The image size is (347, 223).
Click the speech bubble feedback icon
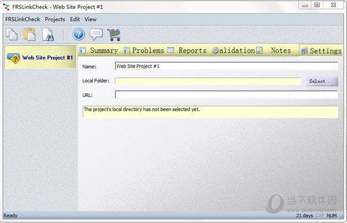coord(96,34)
